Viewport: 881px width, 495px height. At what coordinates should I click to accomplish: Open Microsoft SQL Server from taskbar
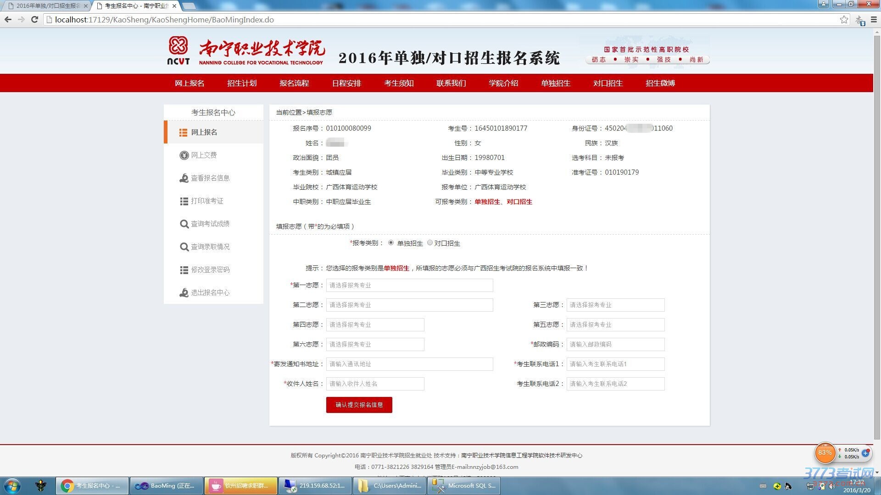[463, 485]
